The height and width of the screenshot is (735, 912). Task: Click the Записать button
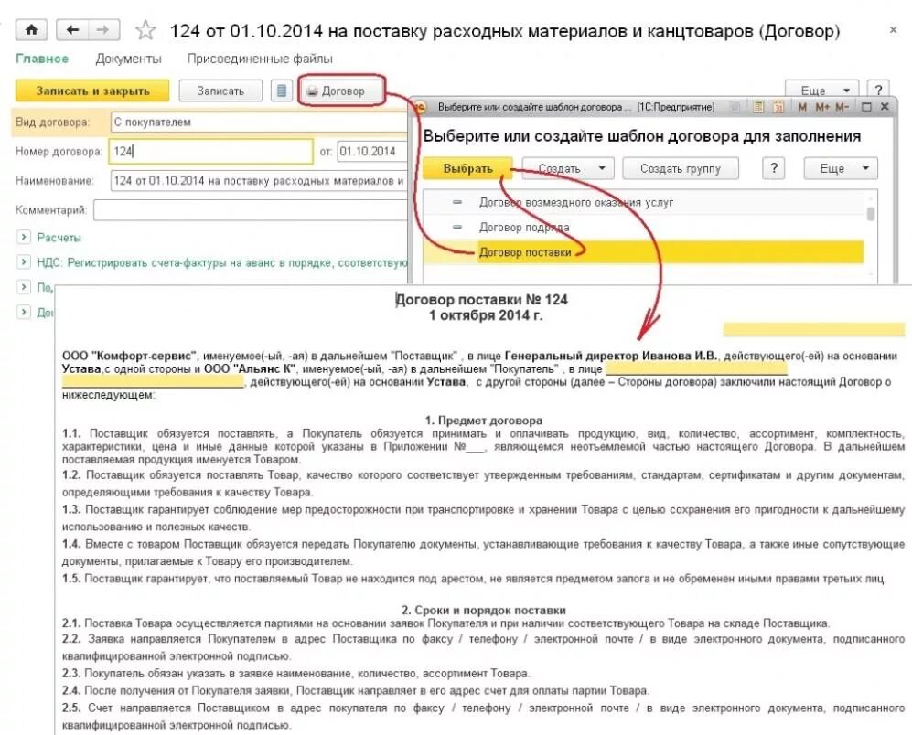click(220, 91)
